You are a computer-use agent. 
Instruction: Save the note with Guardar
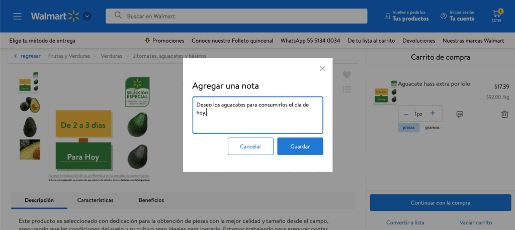300,146
